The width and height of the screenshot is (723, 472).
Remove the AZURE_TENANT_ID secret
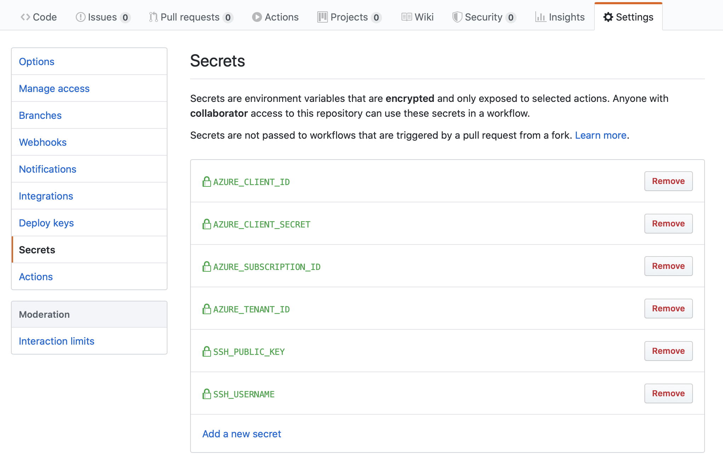pyautogui.click(x=668, y=309)
